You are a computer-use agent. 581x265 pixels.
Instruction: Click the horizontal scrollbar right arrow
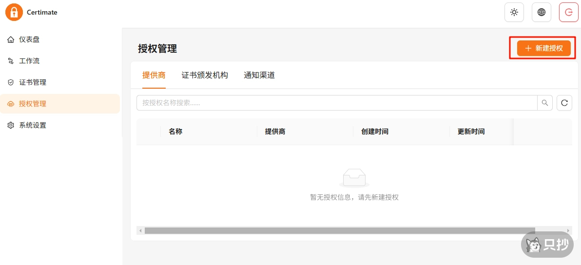[x=568, y=230]
